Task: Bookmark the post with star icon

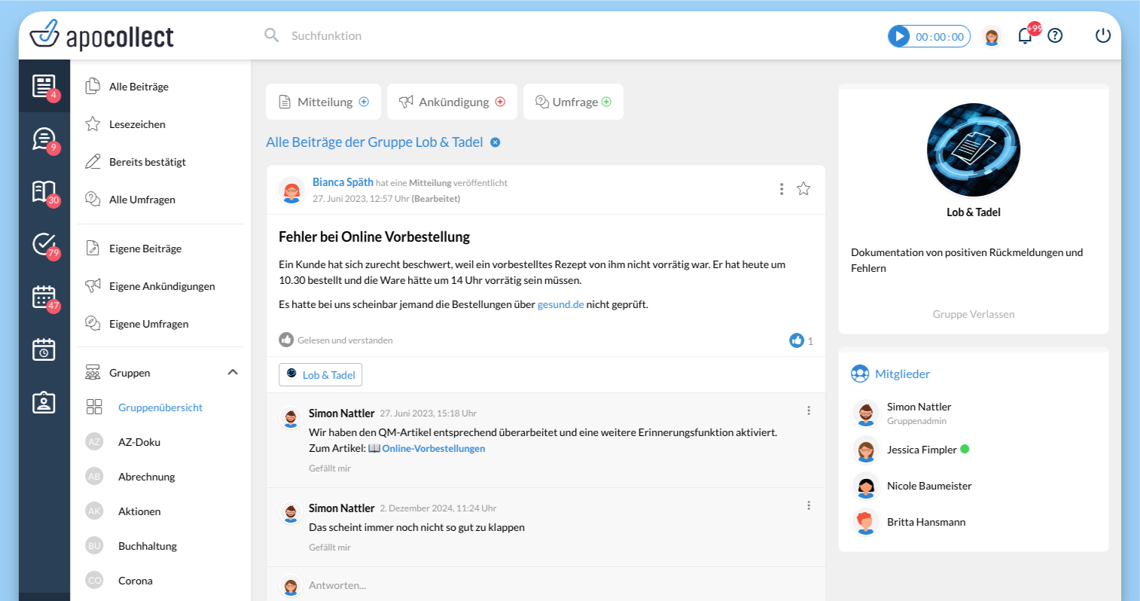Action: point(803,189)
